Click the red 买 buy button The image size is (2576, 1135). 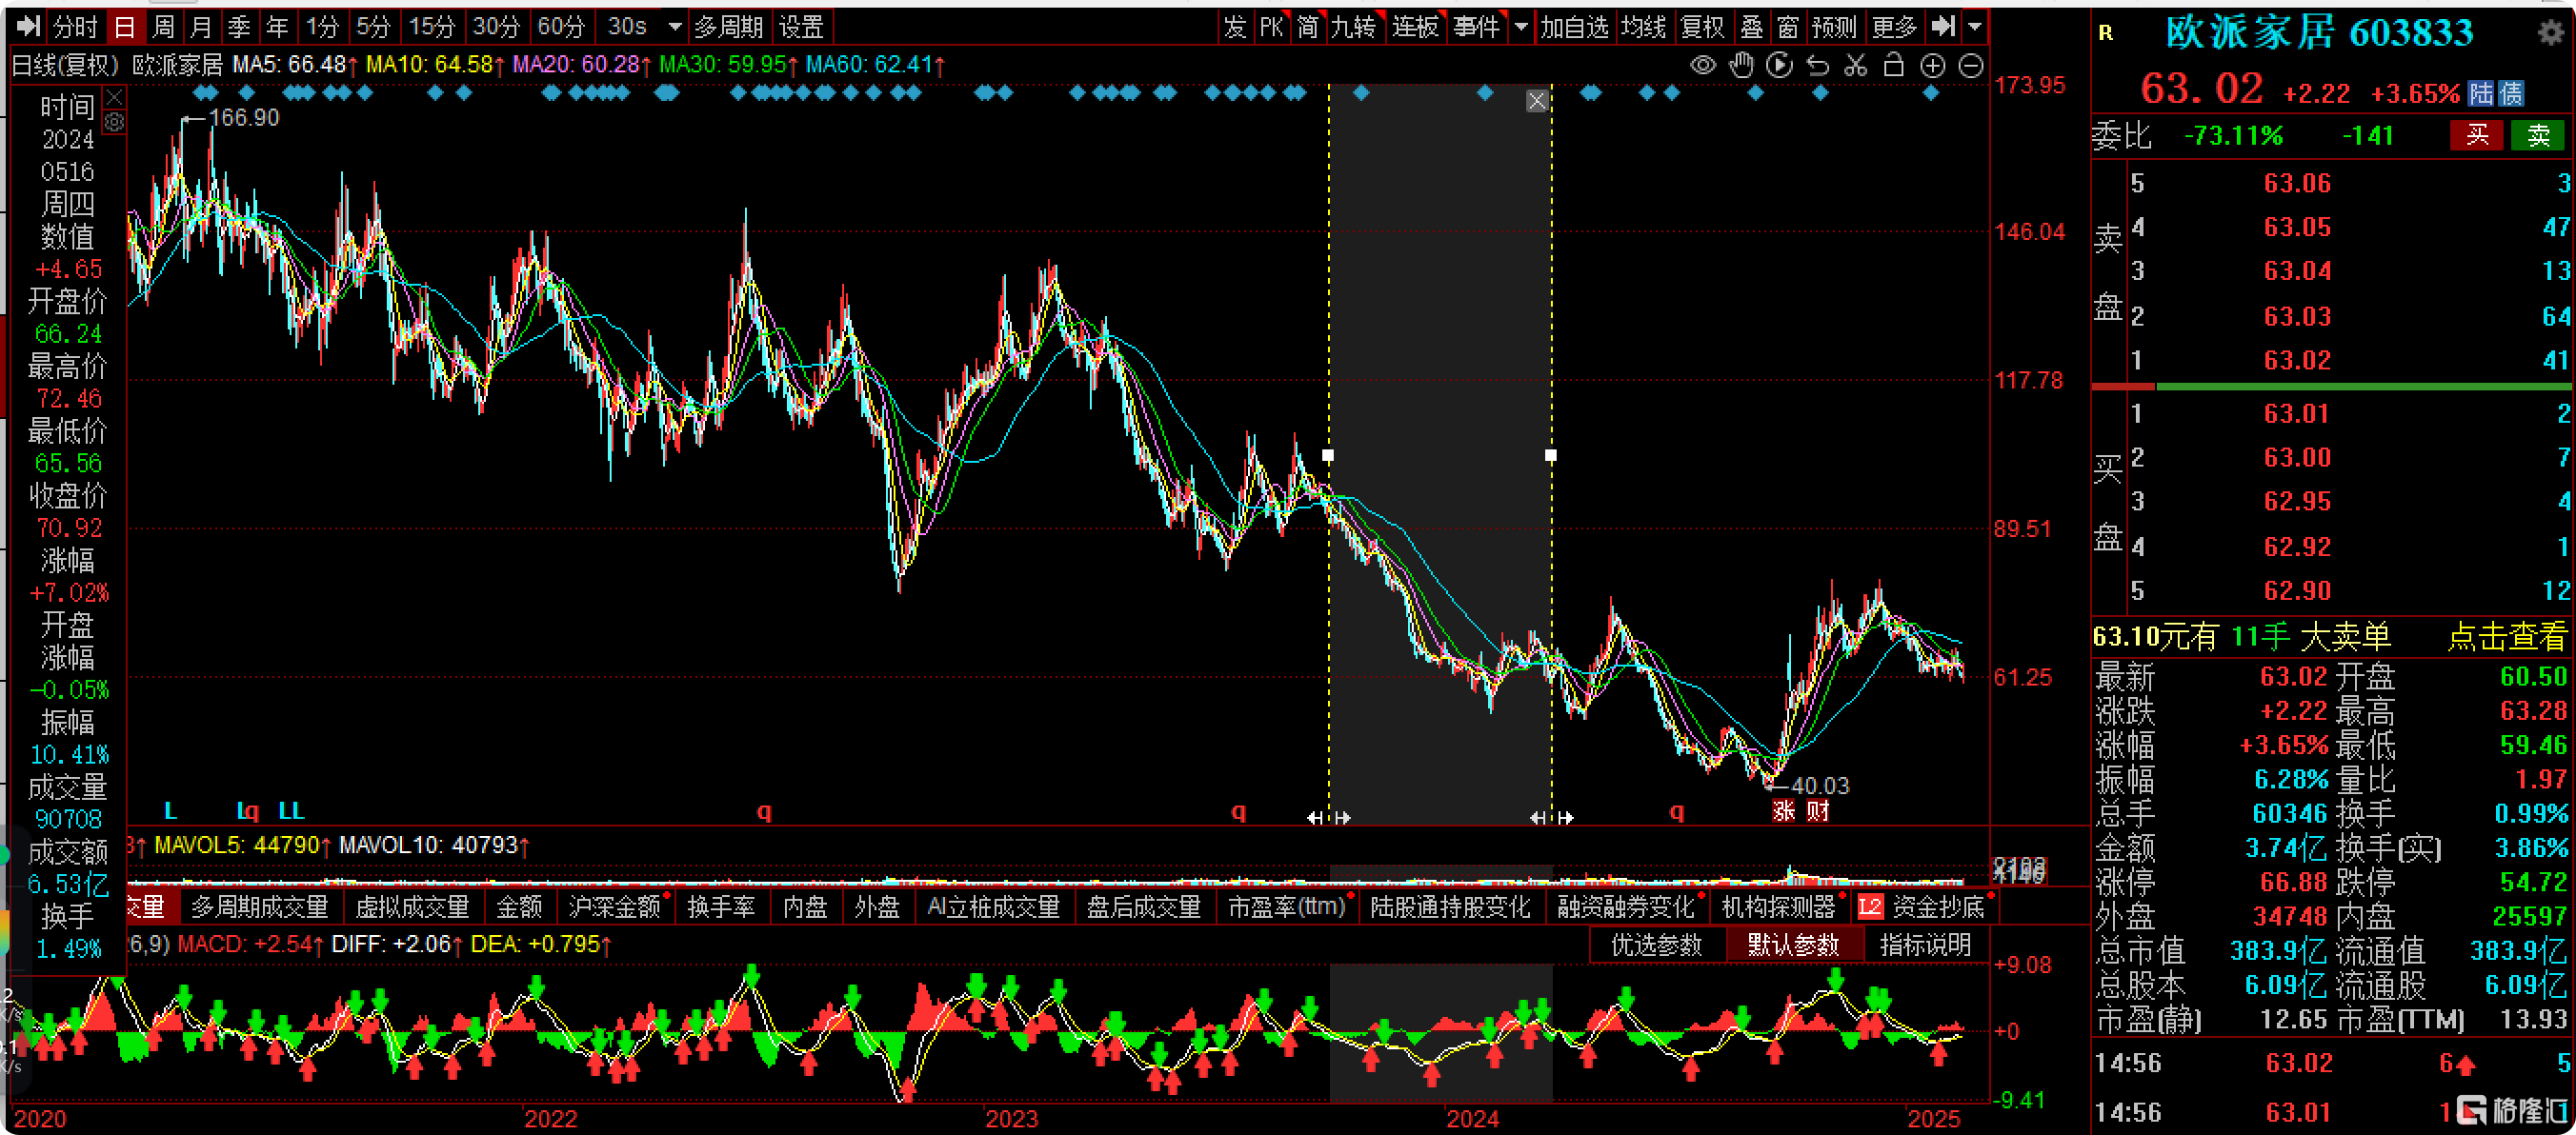(2477, 135)
